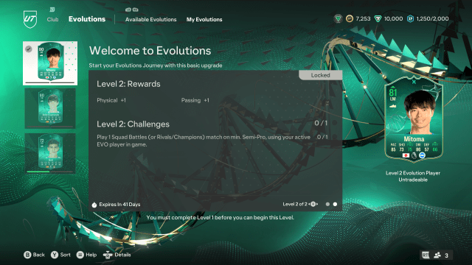Click the menu button Help icon
Screen dimensions: 472x265
(80, 255)
